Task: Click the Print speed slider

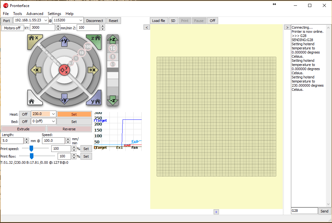Action: pos(32,148)
